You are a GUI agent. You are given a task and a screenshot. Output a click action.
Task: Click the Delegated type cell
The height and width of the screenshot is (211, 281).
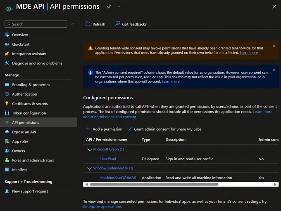(150, 159)
